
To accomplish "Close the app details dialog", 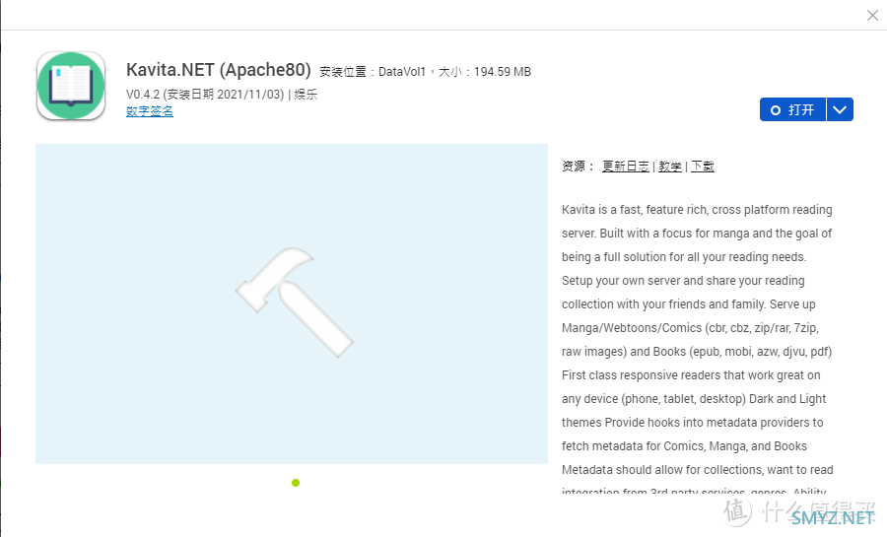I will (x=872, y=15).
